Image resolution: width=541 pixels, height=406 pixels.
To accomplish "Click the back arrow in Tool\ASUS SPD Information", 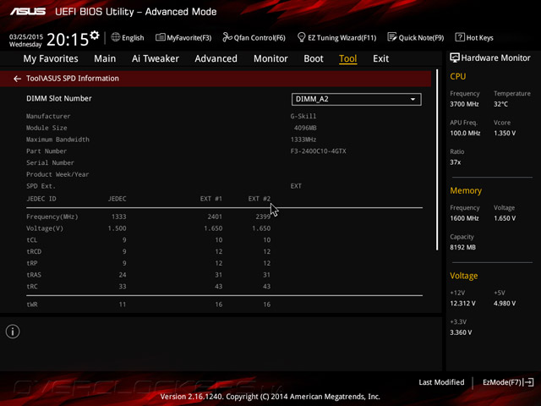I will pos(17,79).
